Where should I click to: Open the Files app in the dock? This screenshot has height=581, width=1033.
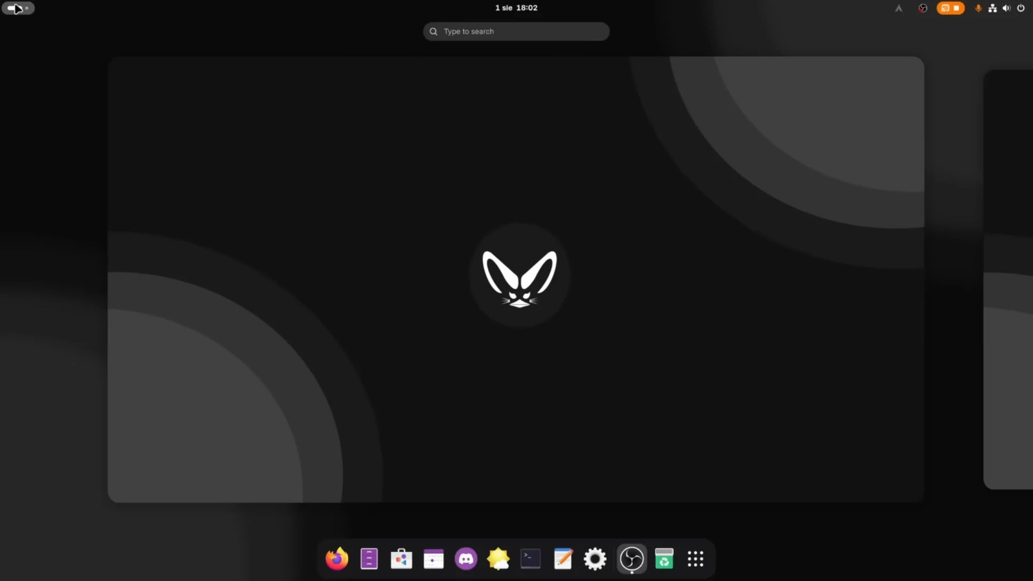pyautogui.click(x=369, y=559)
